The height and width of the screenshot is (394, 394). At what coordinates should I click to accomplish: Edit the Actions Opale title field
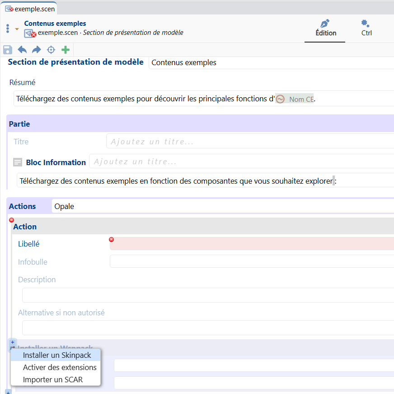tap(223, 206)
